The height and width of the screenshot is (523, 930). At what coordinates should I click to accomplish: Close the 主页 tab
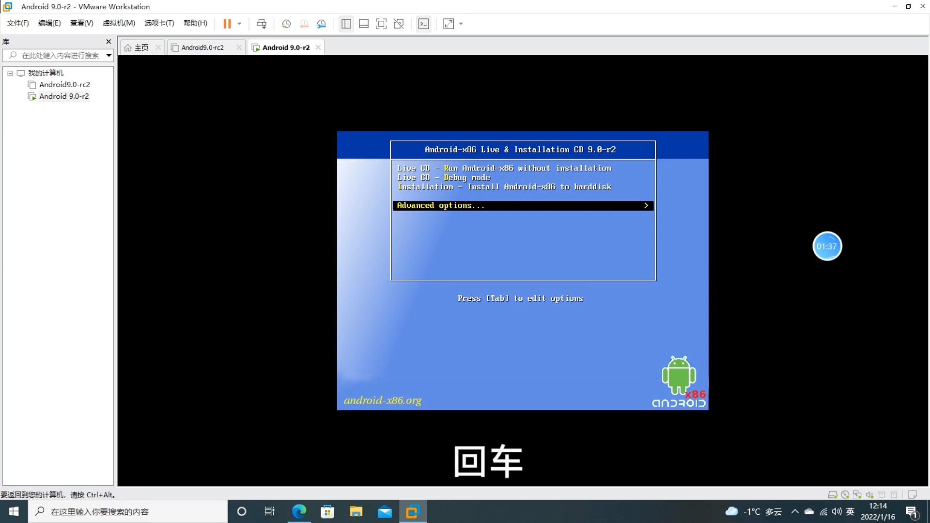158,47
